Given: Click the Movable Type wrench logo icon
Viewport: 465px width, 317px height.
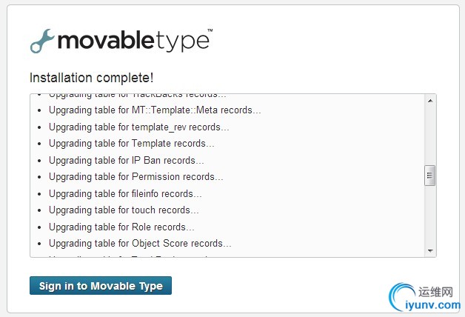Looking at the screenshot, I should pyautogui.click(x=42, y=41).
